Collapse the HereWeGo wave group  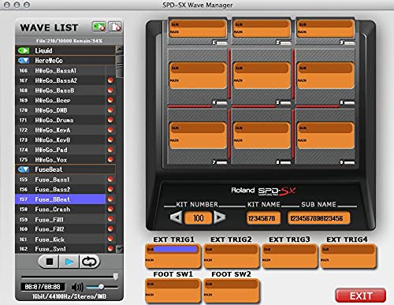[24, 61]
